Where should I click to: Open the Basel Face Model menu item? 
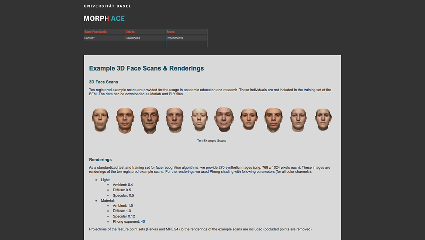96,32
